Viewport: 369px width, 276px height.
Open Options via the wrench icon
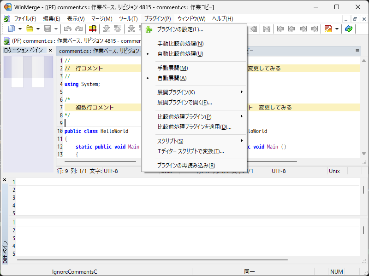[328, 29]
